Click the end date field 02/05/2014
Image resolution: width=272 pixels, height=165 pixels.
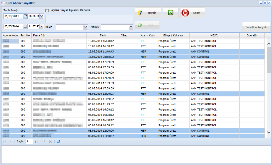[13, 26]
